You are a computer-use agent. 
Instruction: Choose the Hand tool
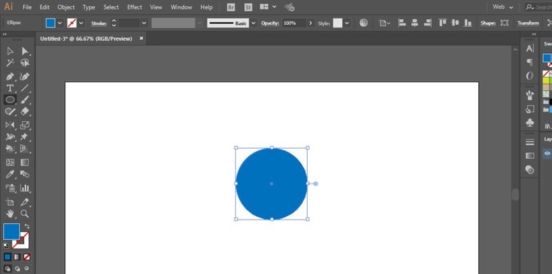10,213
